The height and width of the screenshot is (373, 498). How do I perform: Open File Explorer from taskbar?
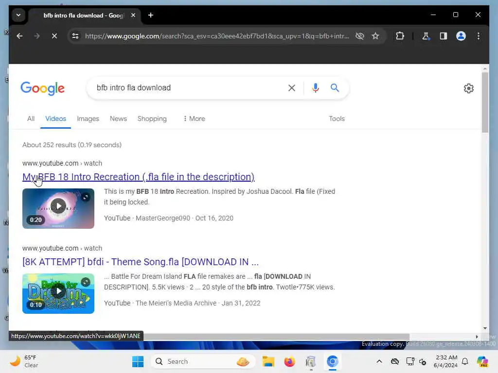(x=268, y=361)
